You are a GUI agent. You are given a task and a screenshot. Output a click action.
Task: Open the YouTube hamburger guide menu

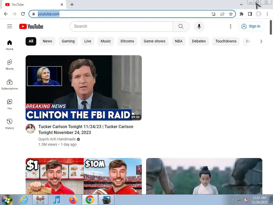click(x=10, y=26)
